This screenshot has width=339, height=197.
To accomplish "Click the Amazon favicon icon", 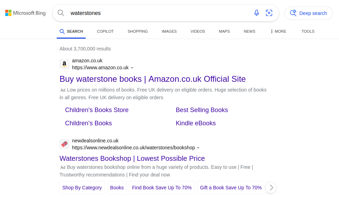I will [x=64, y=64].
